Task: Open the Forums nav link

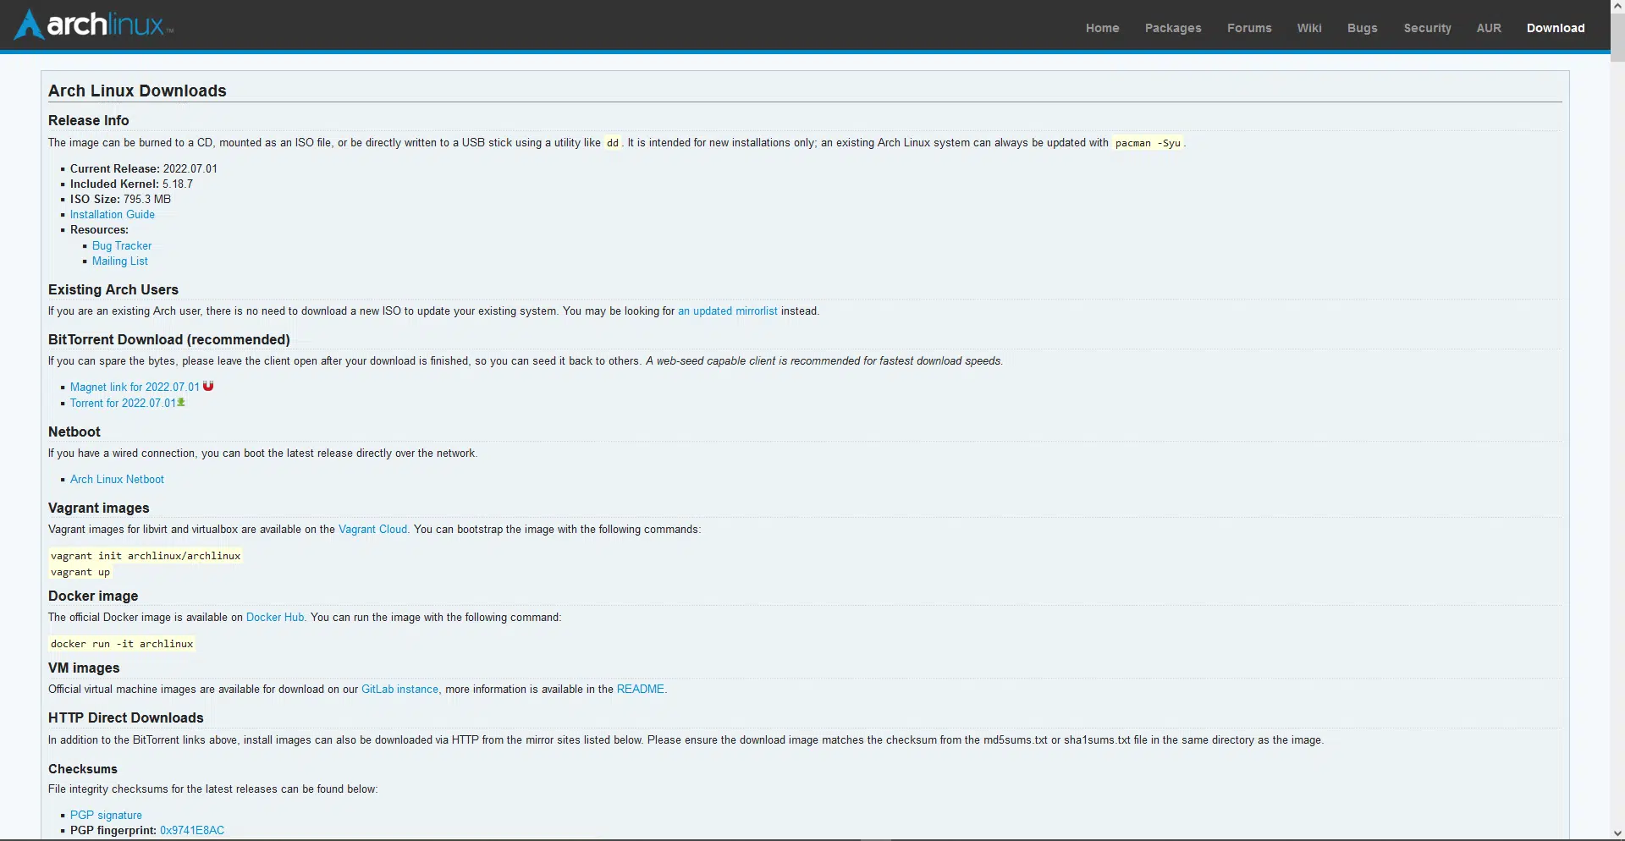Action: [x=1249, y=28]
